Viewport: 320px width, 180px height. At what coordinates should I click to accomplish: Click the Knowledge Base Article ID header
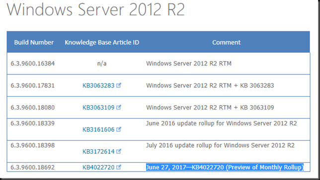tap(102, 42)
